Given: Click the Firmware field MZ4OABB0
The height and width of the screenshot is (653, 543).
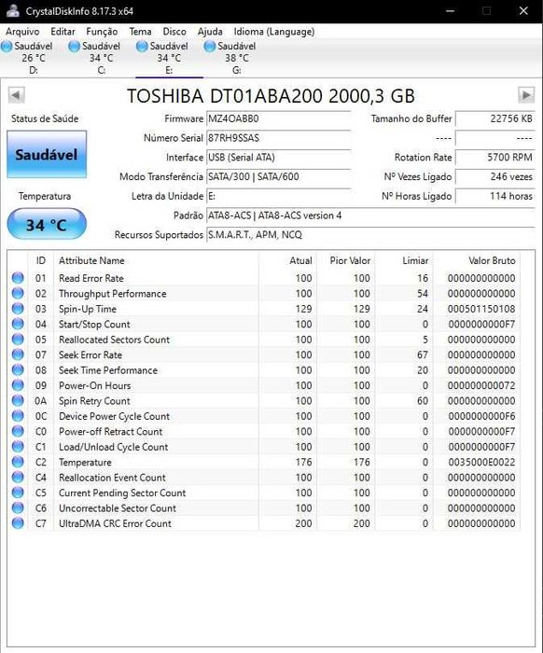Looking at the screenshot, I should [x=279, y=118].
